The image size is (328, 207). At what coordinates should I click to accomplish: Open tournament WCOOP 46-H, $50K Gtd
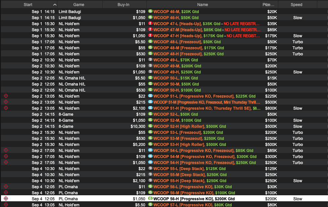[x=176, y=18]
